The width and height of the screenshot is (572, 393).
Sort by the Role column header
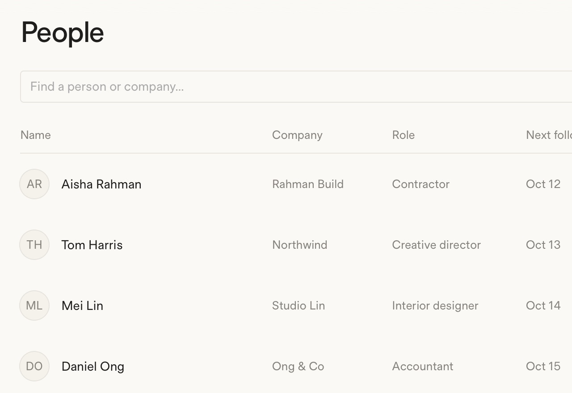coord(404,135)
